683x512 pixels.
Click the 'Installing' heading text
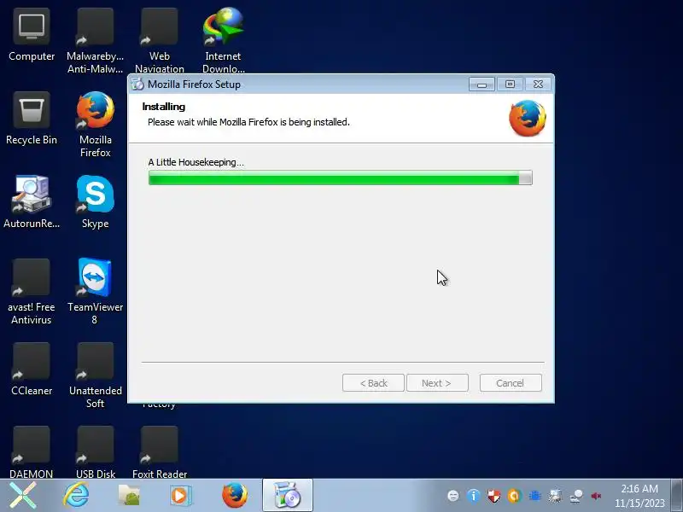tap(164, 107)
